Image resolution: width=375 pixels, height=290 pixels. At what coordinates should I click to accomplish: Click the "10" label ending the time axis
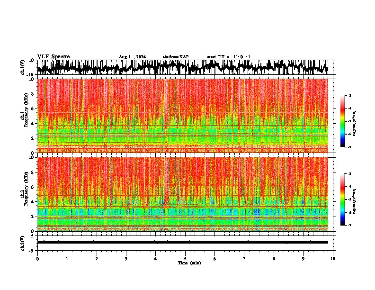(x=333, y=259)
